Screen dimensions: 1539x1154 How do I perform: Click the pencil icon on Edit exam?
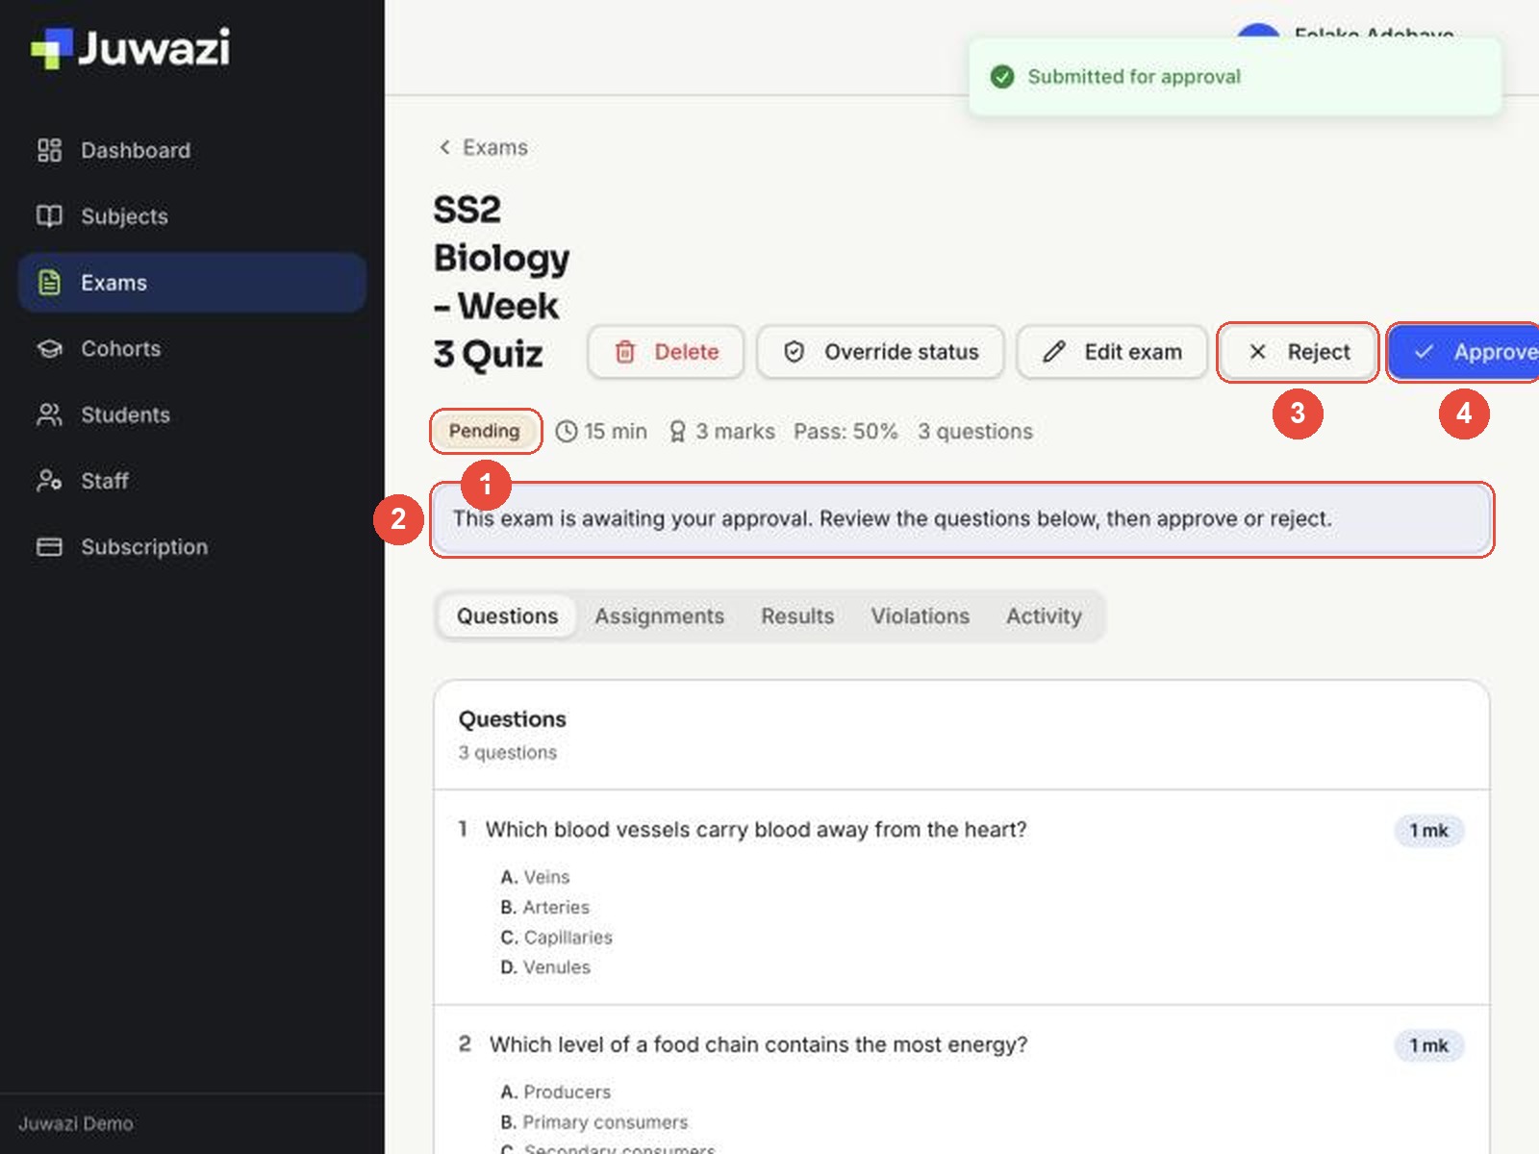(1054, 352)
